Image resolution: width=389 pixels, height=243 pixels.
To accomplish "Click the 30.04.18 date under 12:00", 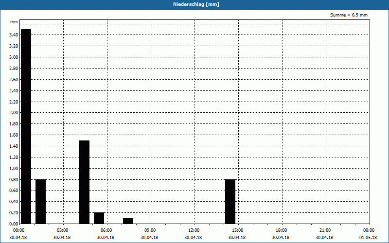I will click(x=193, y=238).
